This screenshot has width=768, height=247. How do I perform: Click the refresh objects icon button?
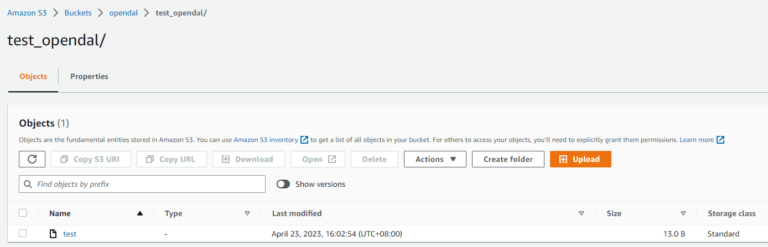pos(32,159)
